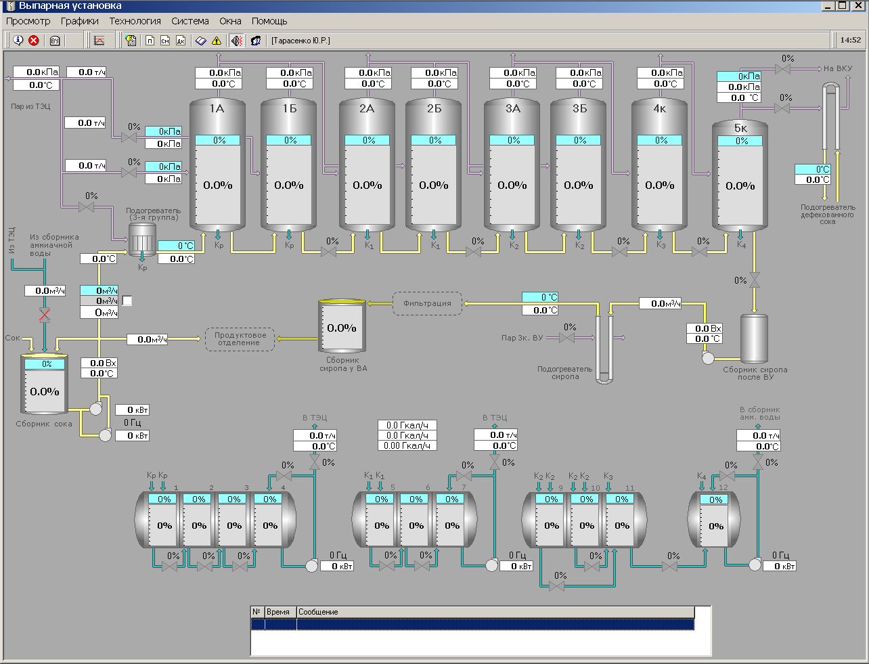Viewport: 869px width, 664px height.
Task: Toggle the checkbox beside 0 м³/ч flow
Action: click(x=127, y=301)
